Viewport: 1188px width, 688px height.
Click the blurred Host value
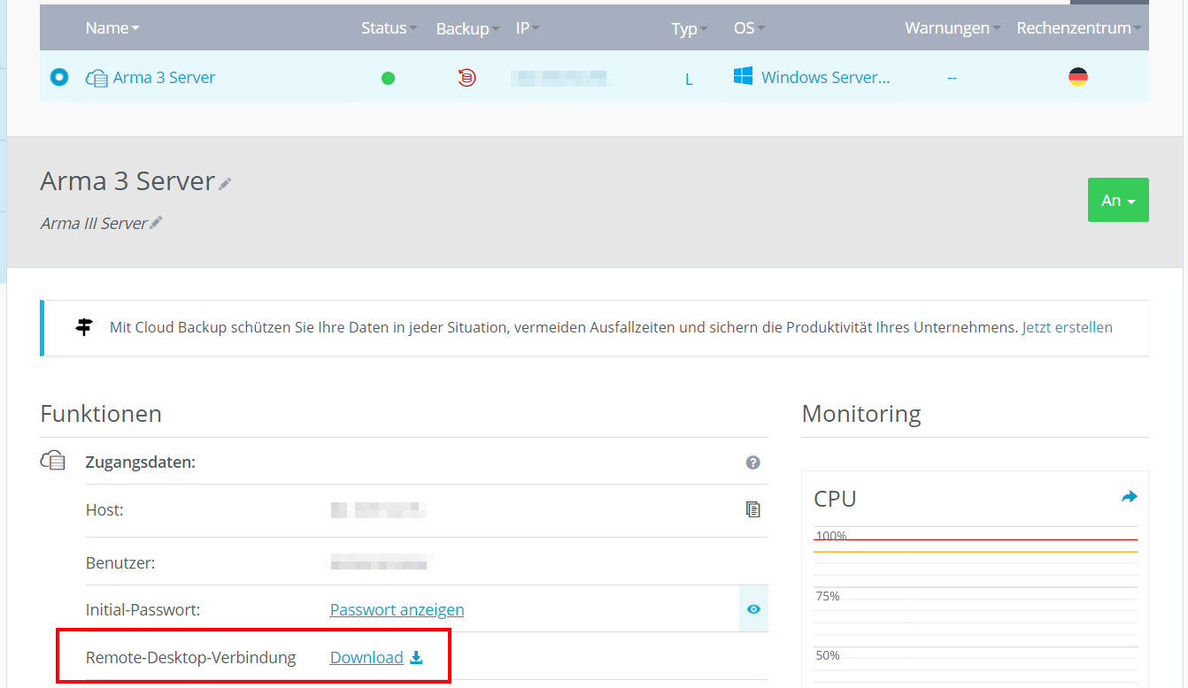pyautogui.click(x=379, y=509)
